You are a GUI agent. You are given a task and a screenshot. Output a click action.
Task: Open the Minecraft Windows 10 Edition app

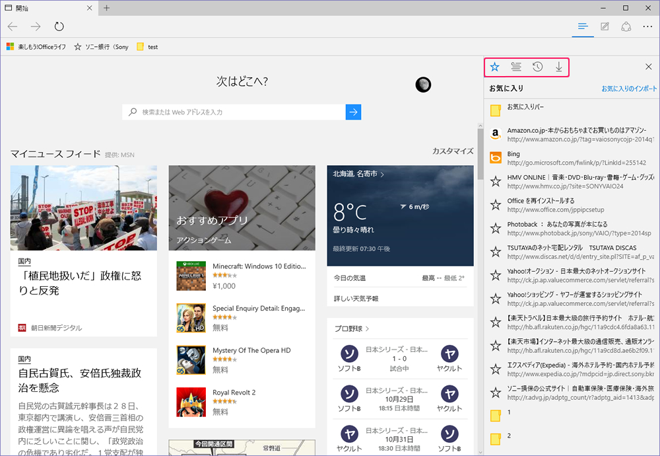click(242, 276)
